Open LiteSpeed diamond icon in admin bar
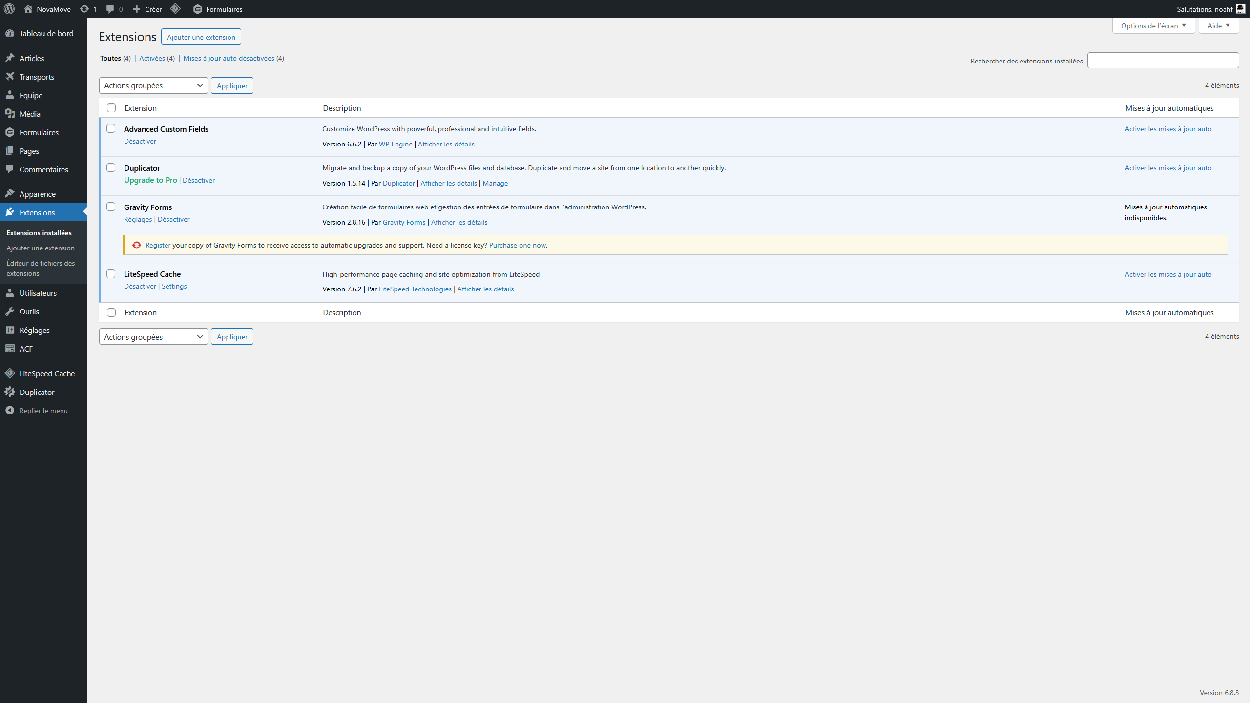This screenshot has width=1250, height=703. (175, 9)
